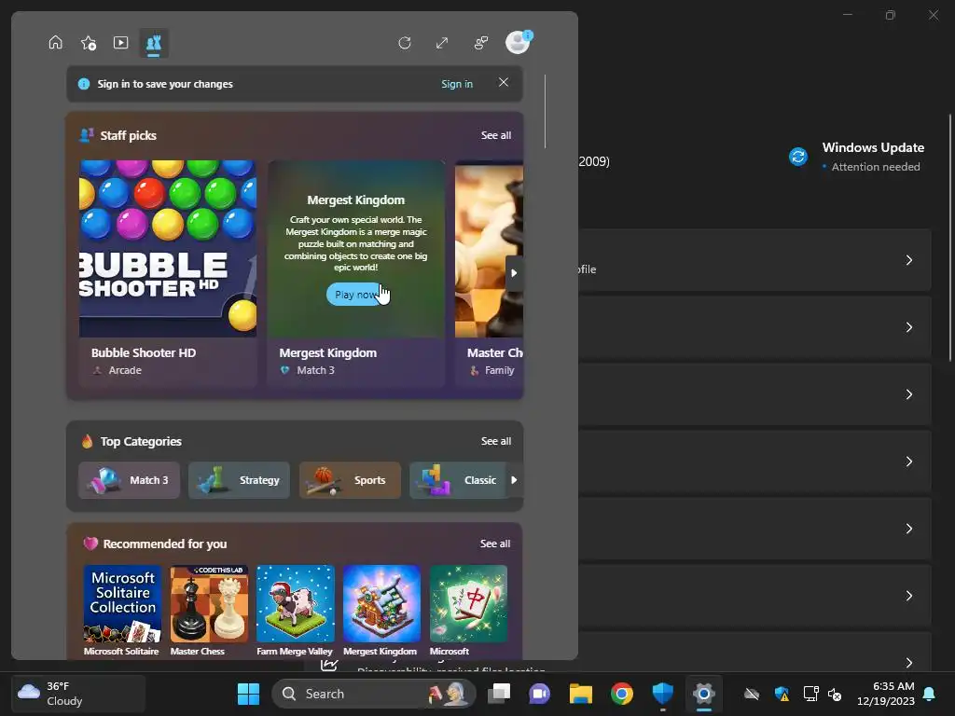This screenshot has height=716, width=955.
Task: Select the Match 3 category
Action: coord(129,480)
